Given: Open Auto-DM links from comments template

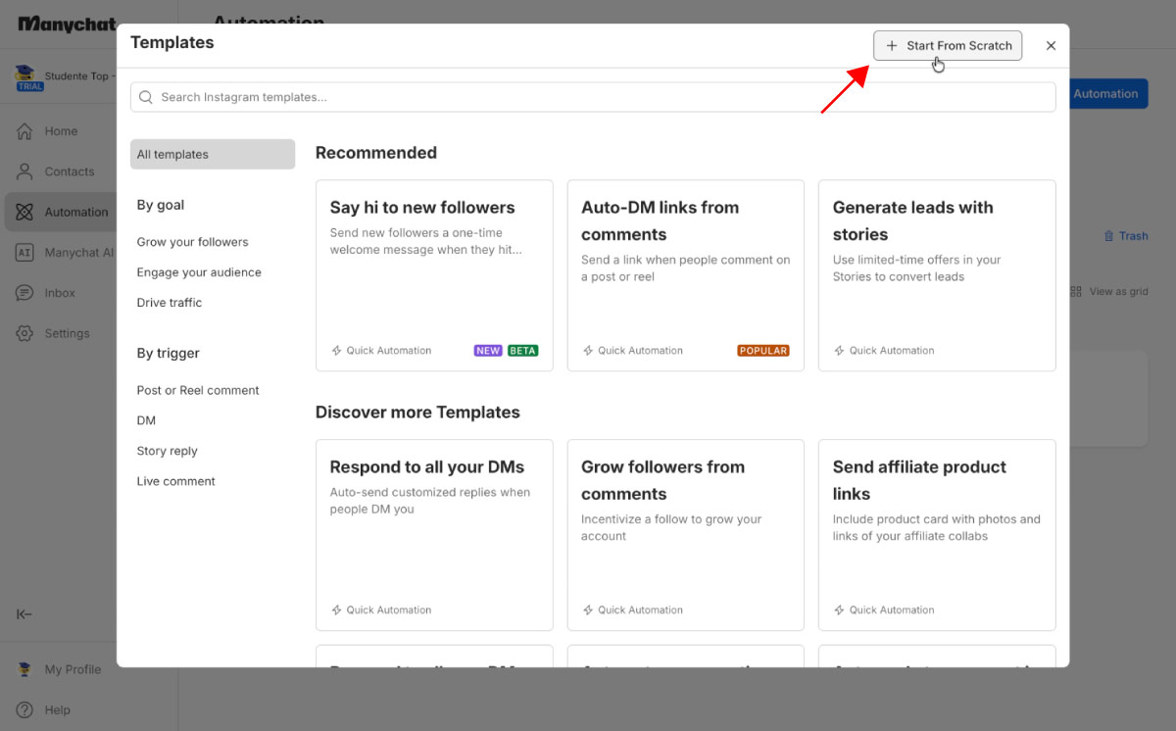Looking at the screenshot, I should click(686, 275).
